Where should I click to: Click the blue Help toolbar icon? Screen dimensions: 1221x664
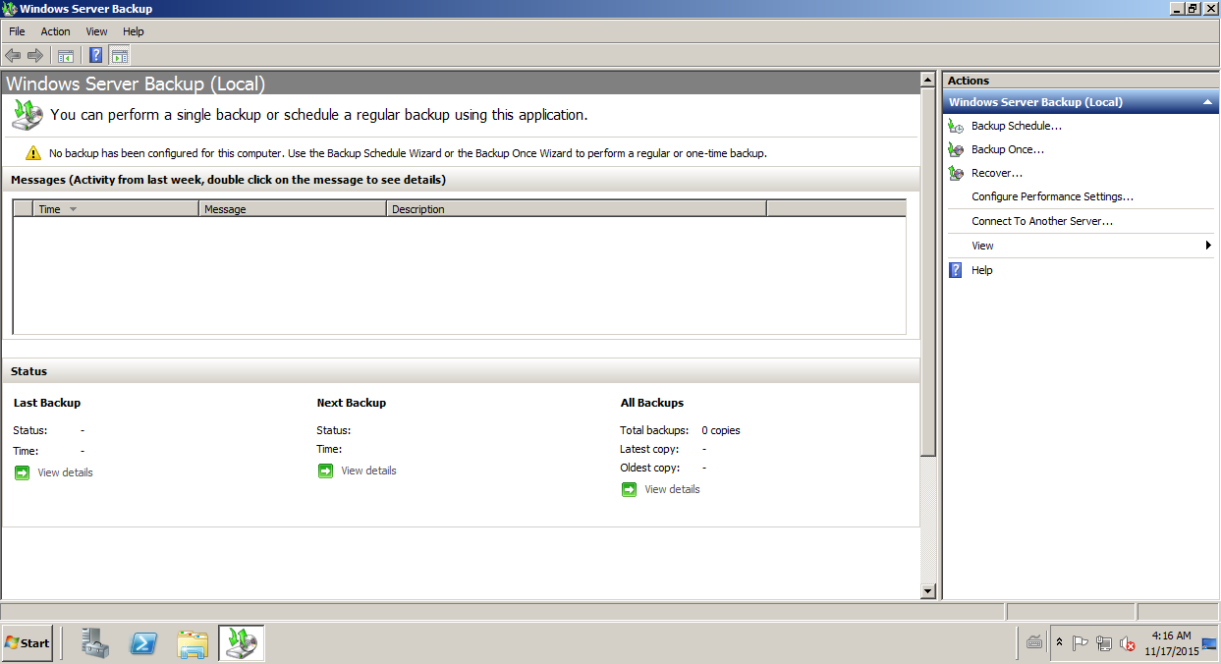[x=96, y=56]
